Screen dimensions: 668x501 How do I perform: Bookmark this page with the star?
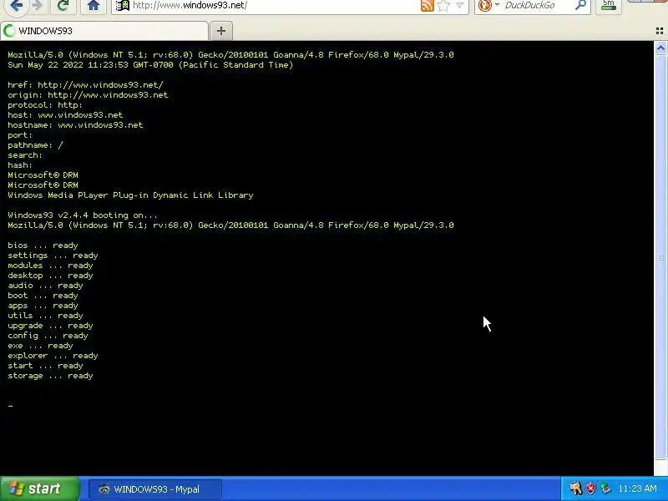click(x=443, y=5)
